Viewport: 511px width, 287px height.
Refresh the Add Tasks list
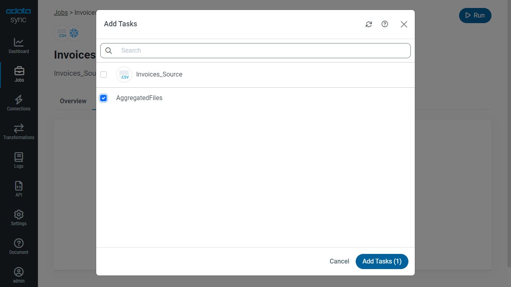(369, 24)
